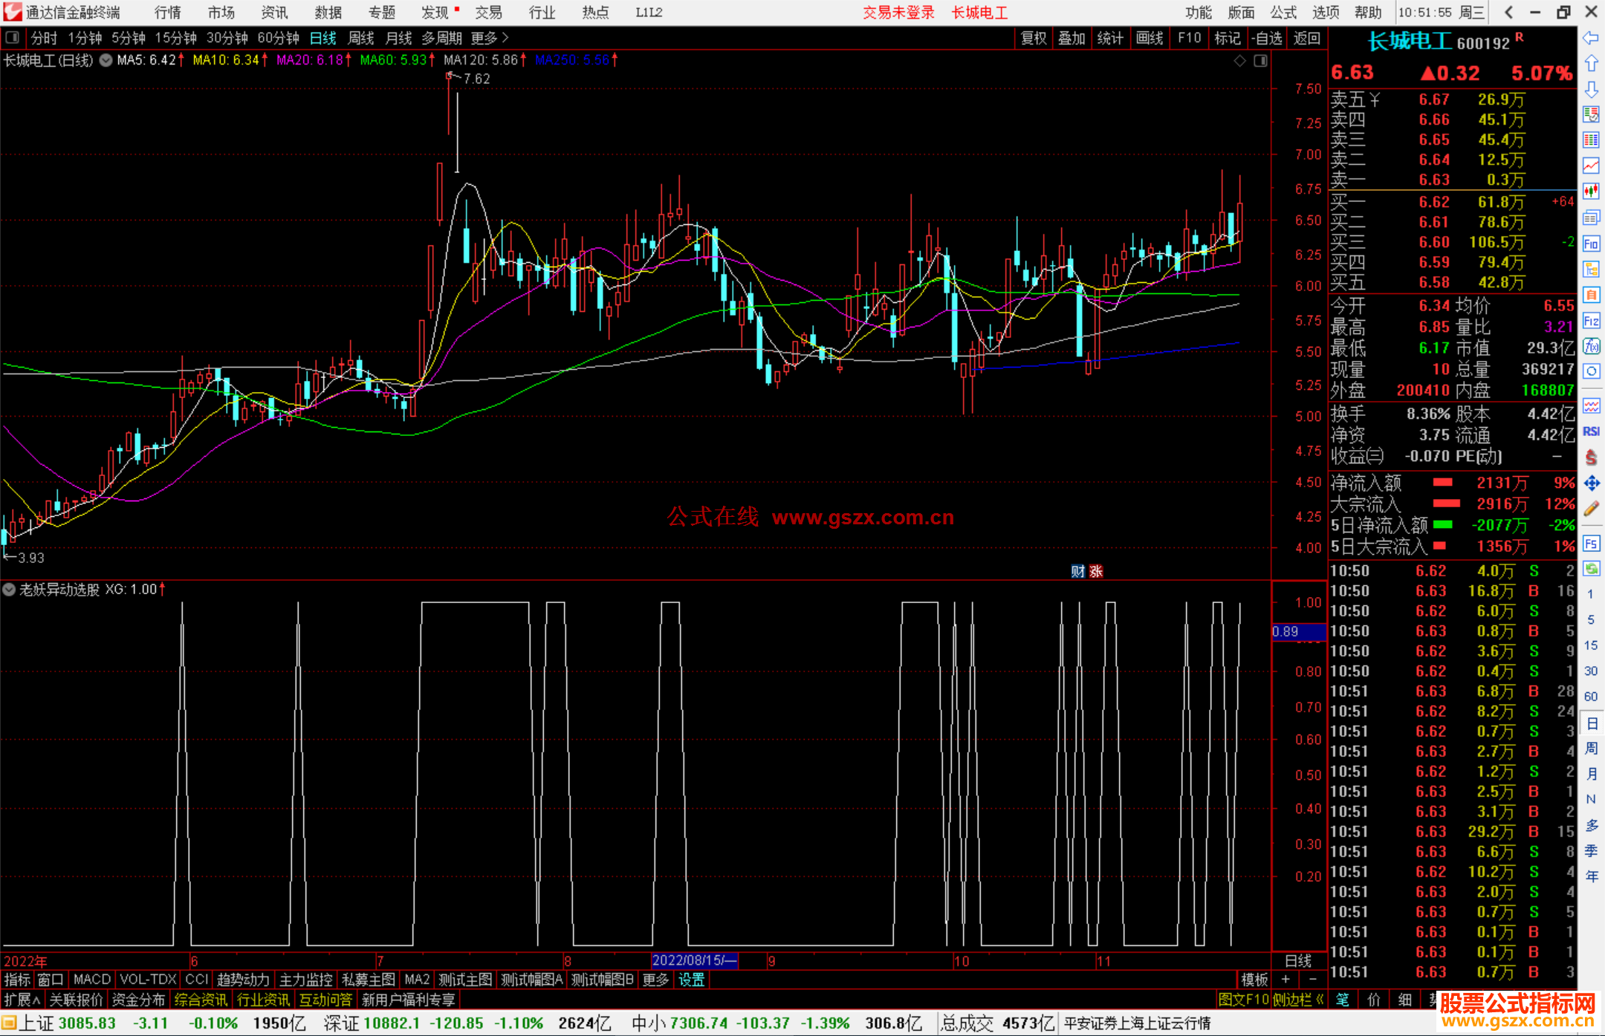Click the red S dollar icon
The height and width of the screenshot is (1036, 1605).
[1591, 457]
